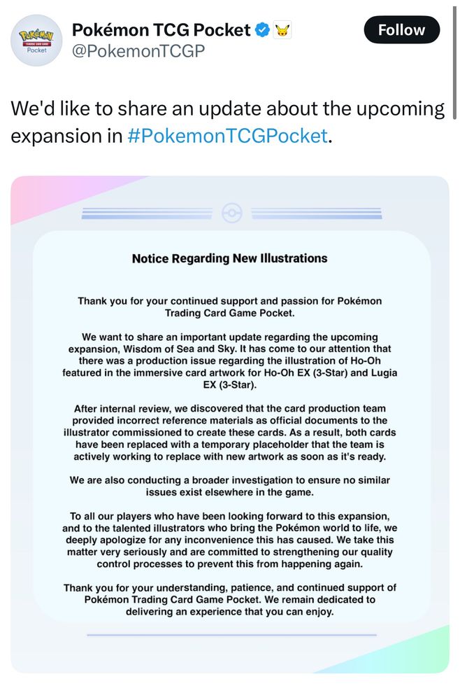
Task: Open the Pokémon TCG Pocket display name
Action: [x=161, y=30]
